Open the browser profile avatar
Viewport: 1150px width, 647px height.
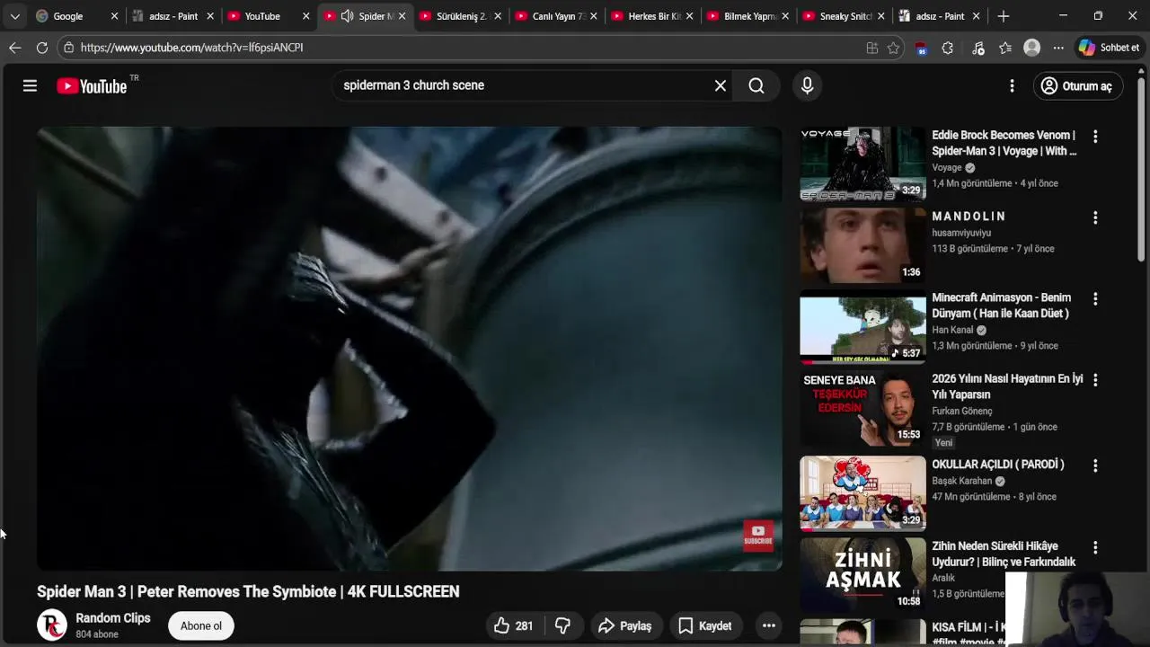(1031, 48)
